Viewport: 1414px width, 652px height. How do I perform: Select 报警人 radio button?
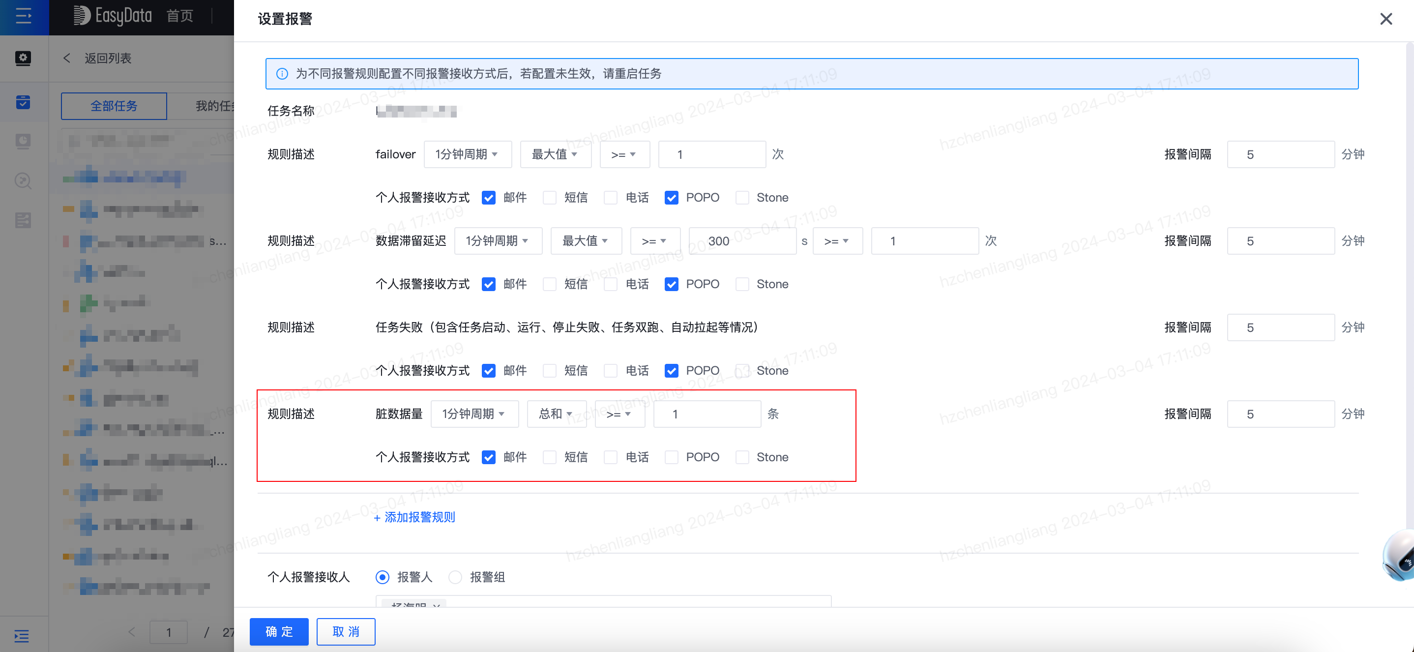click(383, 577)
